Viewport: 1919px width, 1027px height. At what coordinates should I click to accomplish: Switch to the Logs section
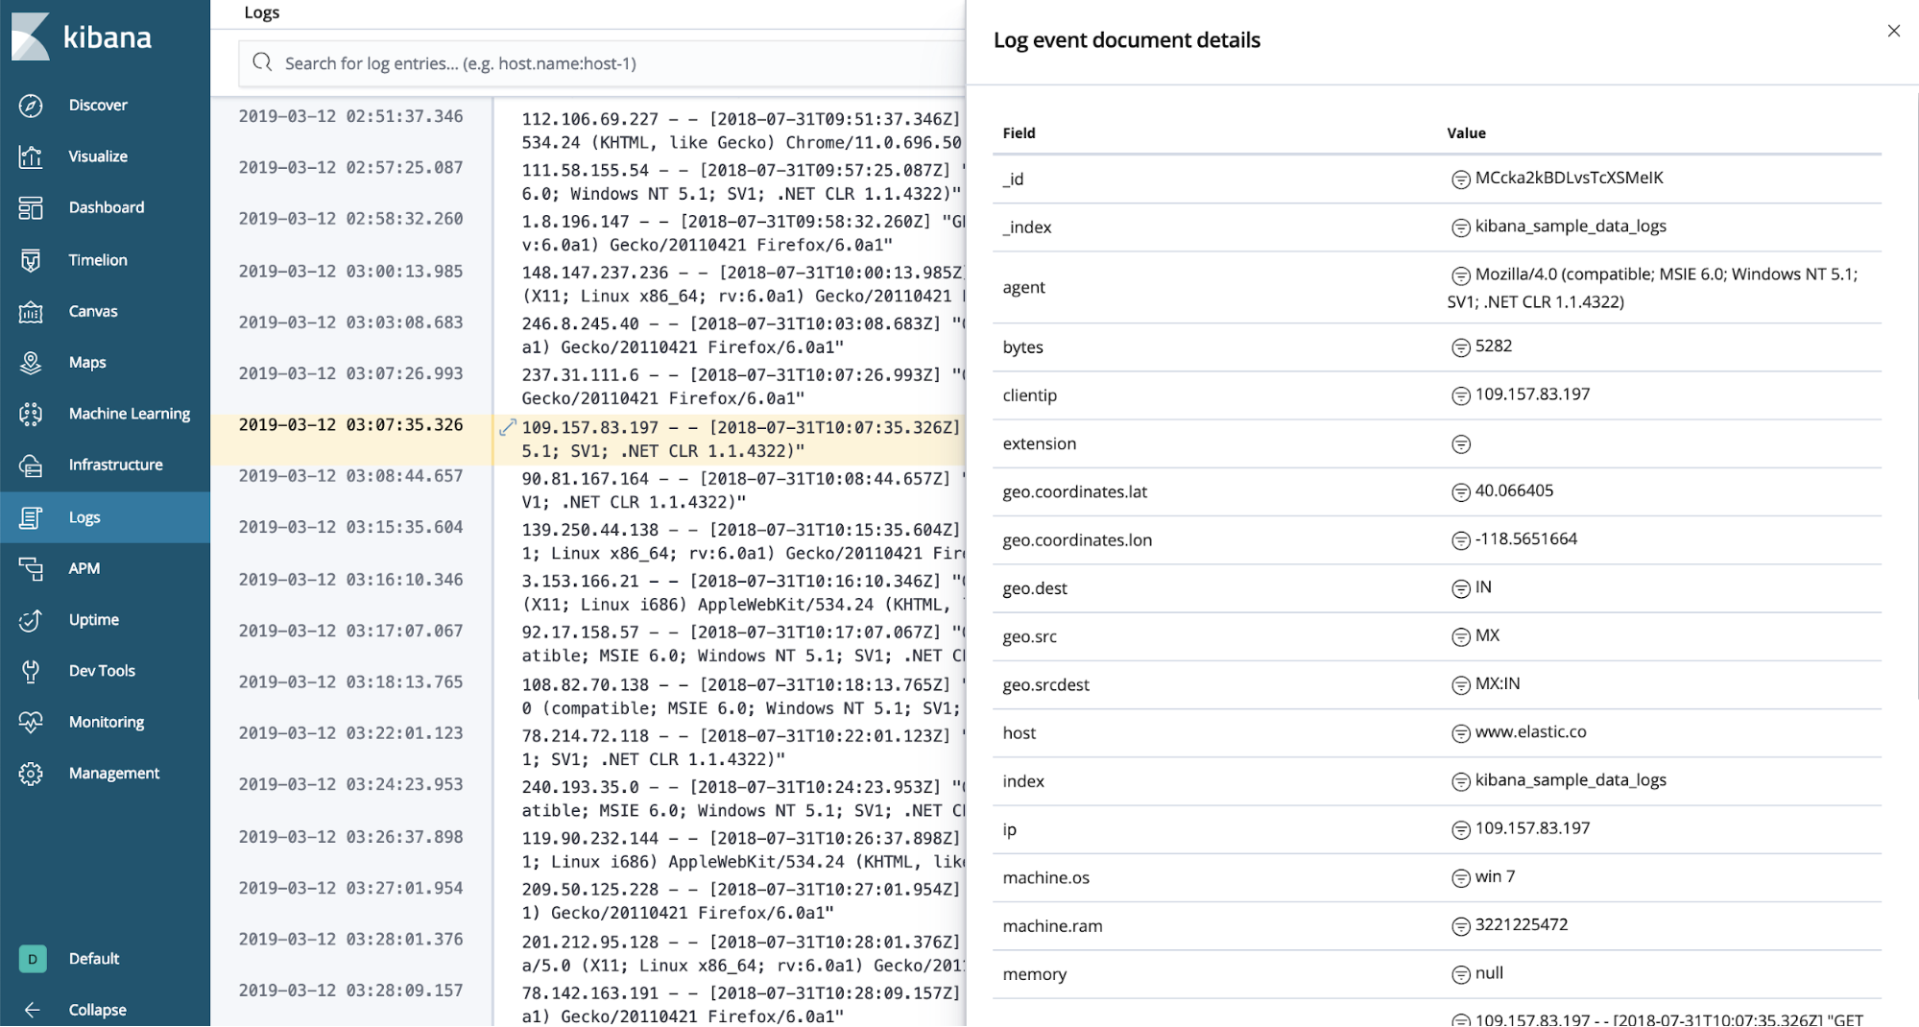[84, 516]
